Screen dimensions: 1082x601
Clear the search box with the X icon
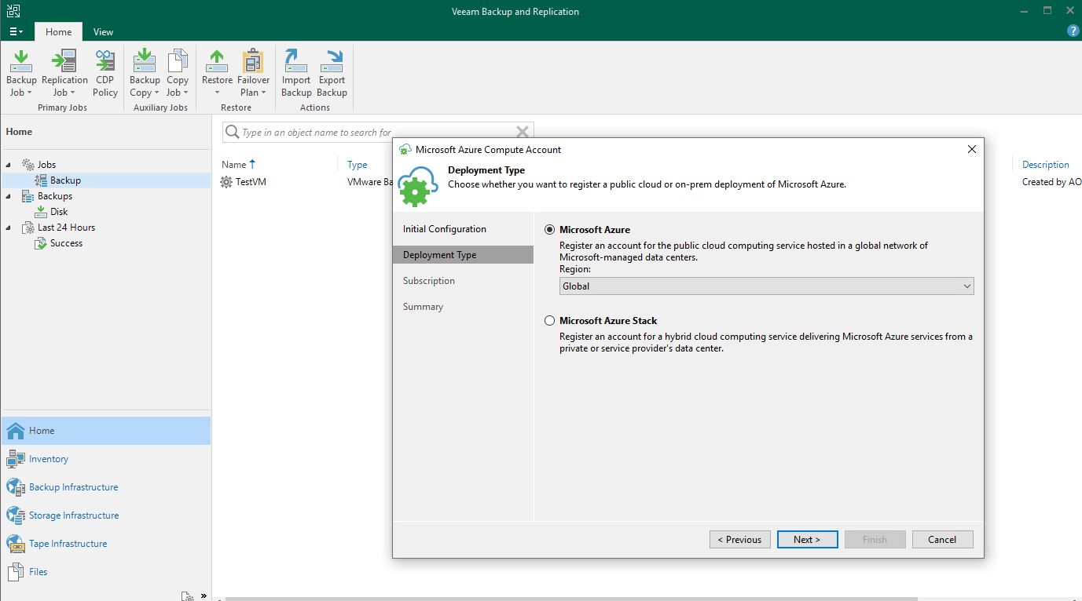[523, 132]
